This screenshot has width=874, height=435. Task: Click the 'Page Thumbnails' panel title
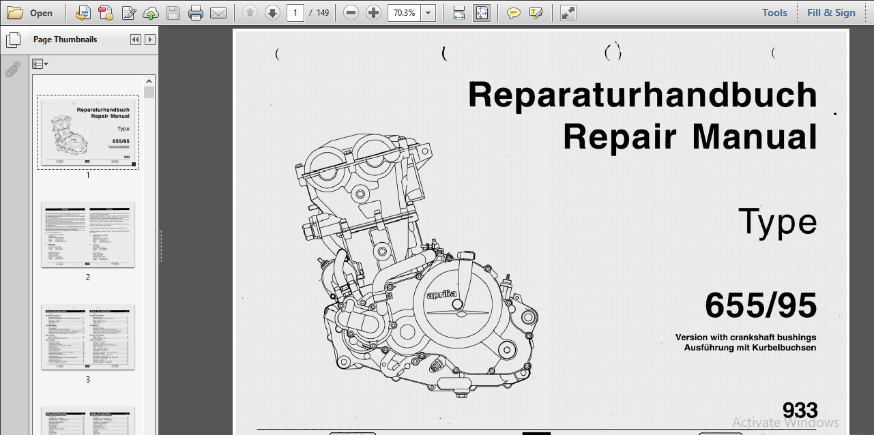pos(65,40)
